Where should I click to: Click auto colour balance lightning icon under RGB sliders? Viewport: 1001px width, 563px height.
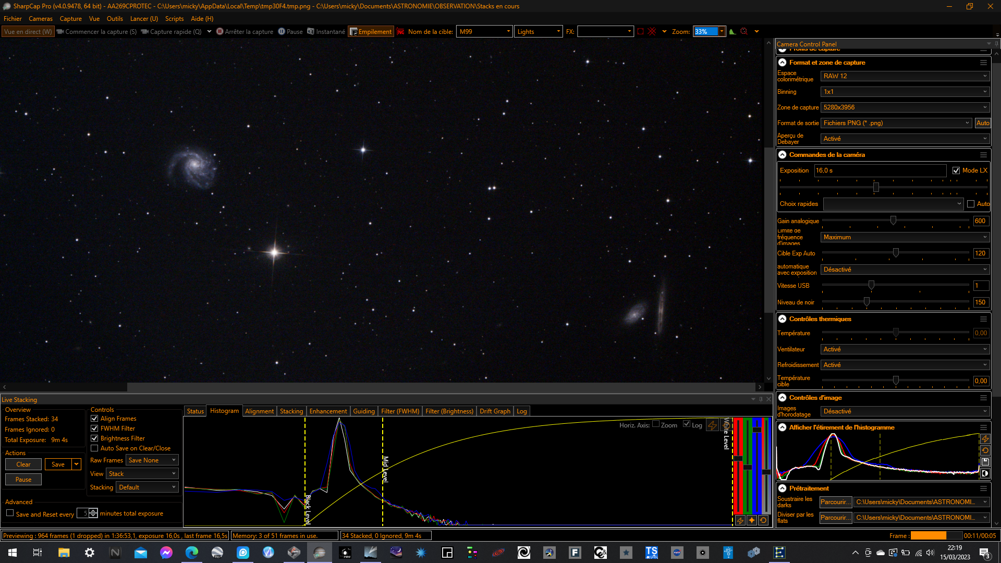[x=740, y=520]
